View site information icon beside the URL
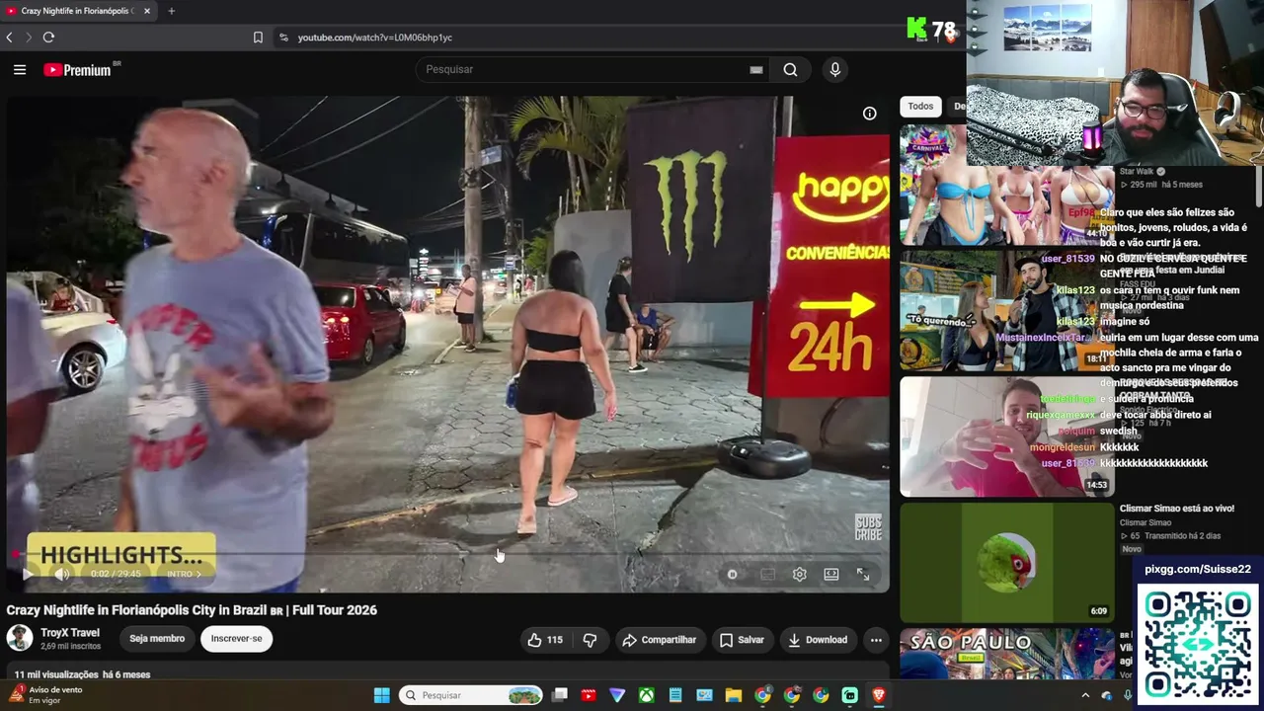1264x711 pixels. tap(283, 38)
